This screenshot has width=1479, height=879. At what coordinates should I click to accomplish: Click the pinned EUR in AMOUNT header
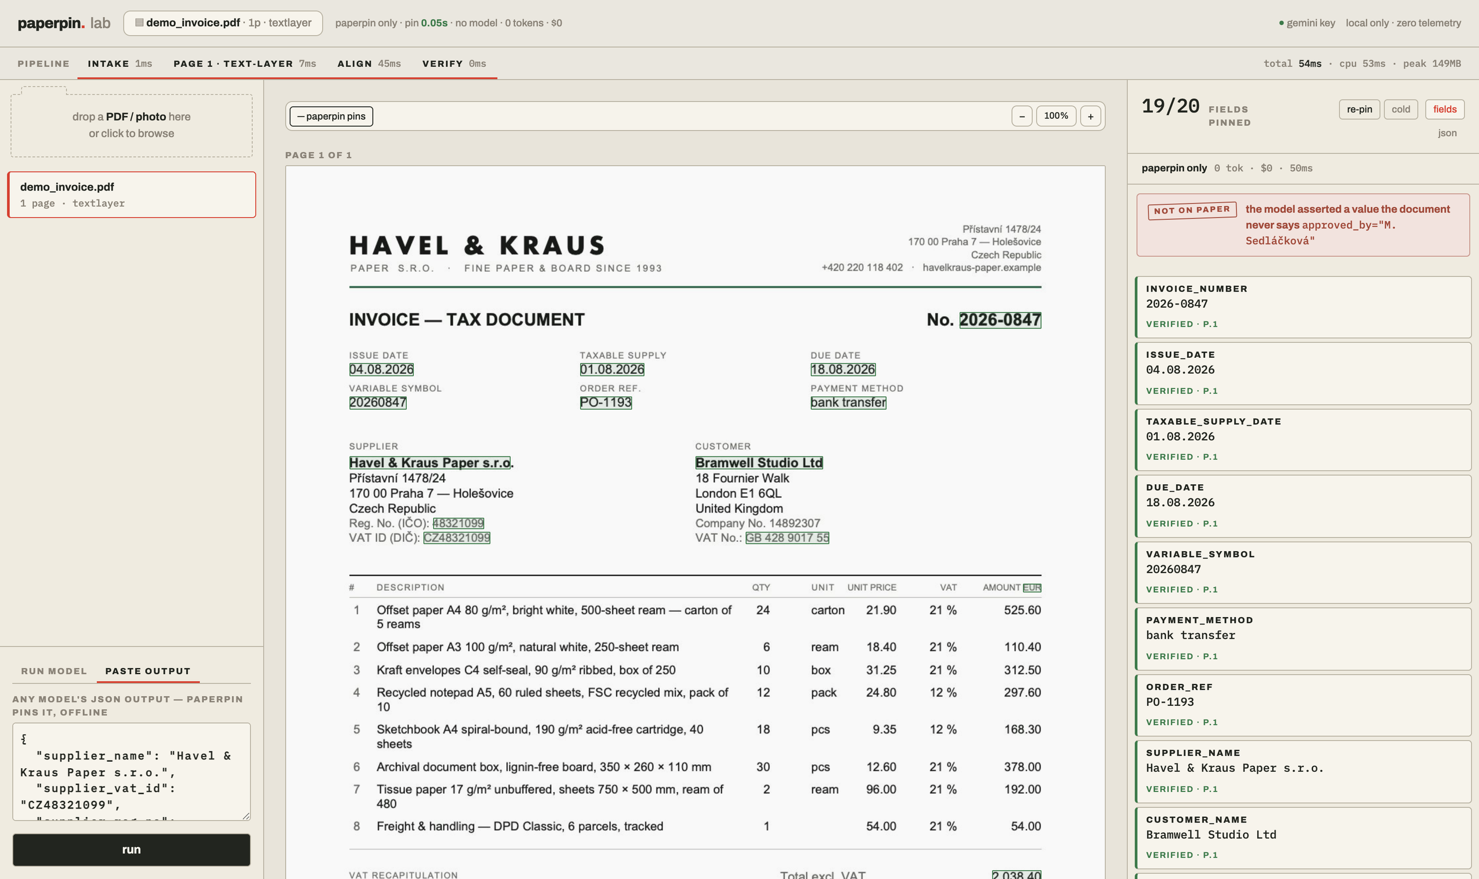point(1032,588)
